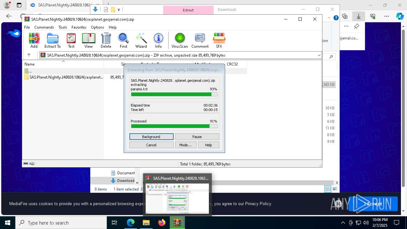407x229 pixels.
Task: Show hidden system tray icons chevron
Action: coord(343,223)
